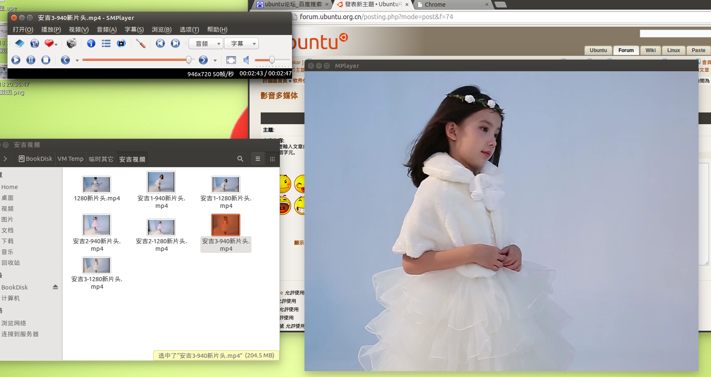The image size is (711, 377).
Task: Go to next track in SMPlayer toolbar
Action: coord(175,43)
